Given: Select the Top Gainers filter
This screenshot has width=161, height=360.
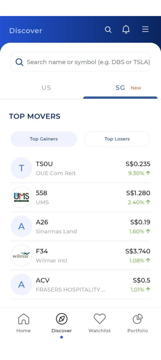Looking at the screenshot, I should 44,139.
